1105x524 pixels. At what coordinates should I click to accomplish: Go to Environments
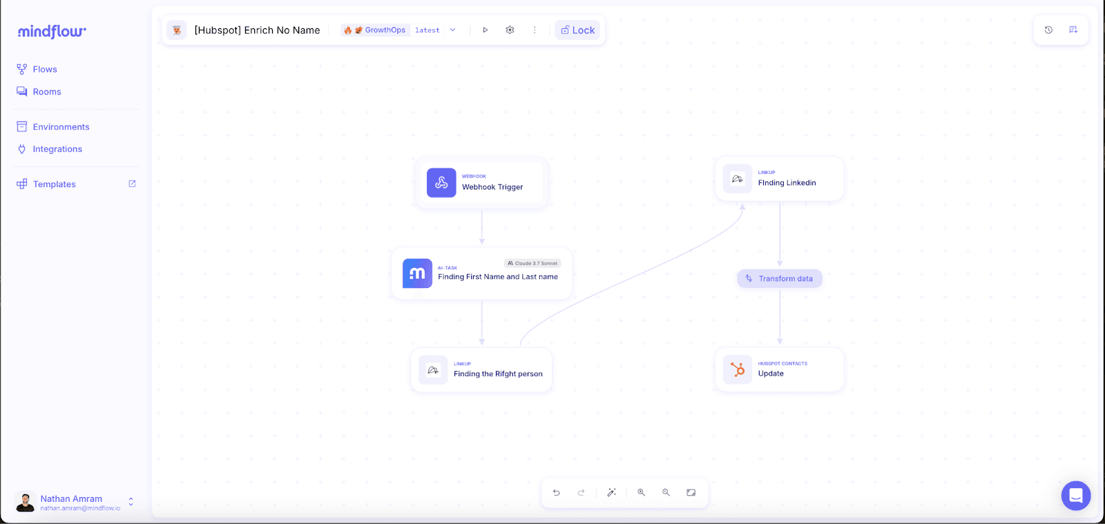tap(61, 127)
